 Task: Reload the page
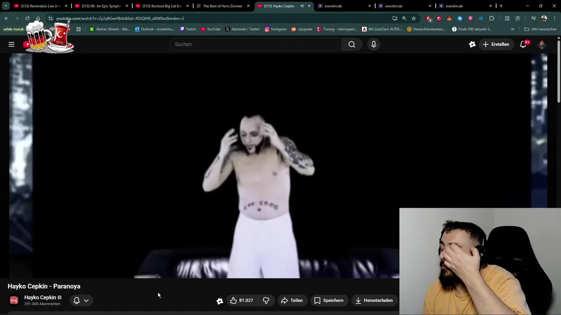pyautogui.click(x=27, y=18)
